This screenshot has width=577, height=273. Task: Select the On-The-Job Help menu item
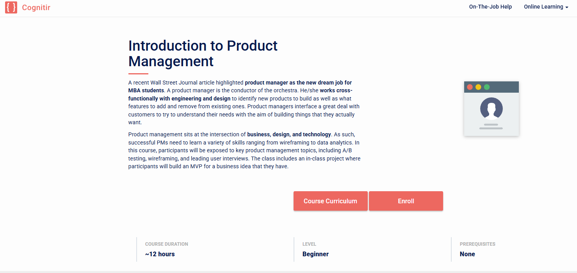point(490,7)
